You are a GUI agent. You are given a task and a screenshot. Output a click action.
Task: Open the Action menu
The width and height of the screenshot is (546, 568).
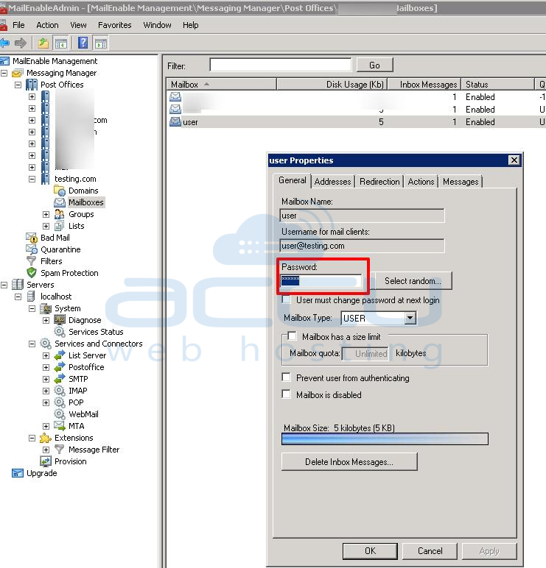pos(47,25)
